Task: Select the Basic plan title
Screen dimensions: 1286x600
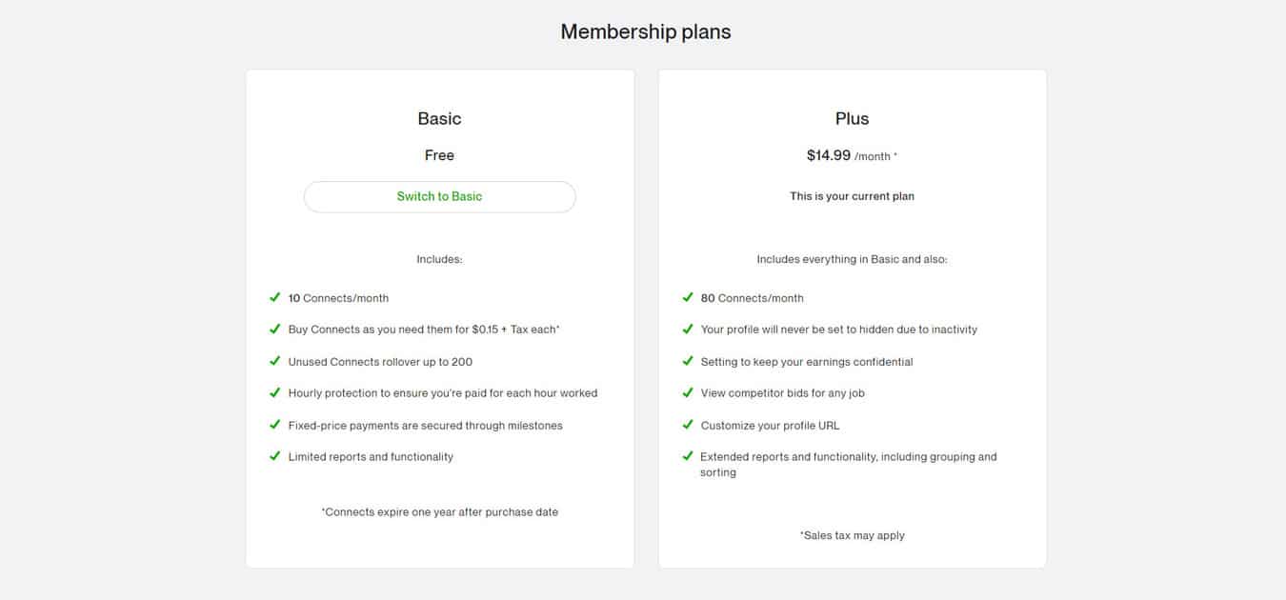Action: (x=439, y=119)
